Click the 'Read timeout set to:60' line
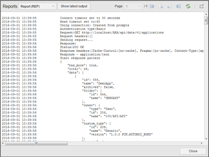This screenshot has height=157, width=209. tap(80, 22)
